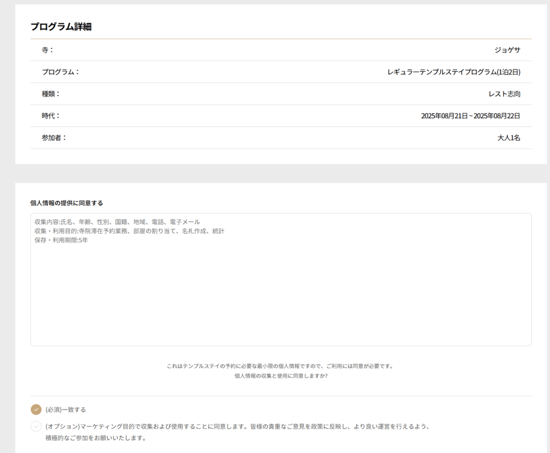Click the レスト志向 type value
Screen dimensions: 550x453
504,94
